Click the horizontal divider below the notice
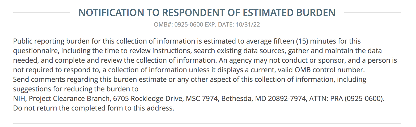The height and width of the screenshot is (127, 416). (207, 124)
